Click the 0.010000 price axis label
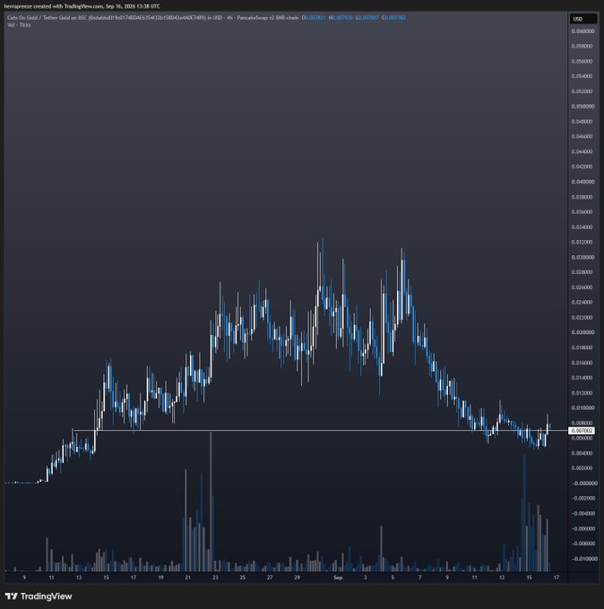The height and width of the screenshot is (609, 604). [582, 407]
